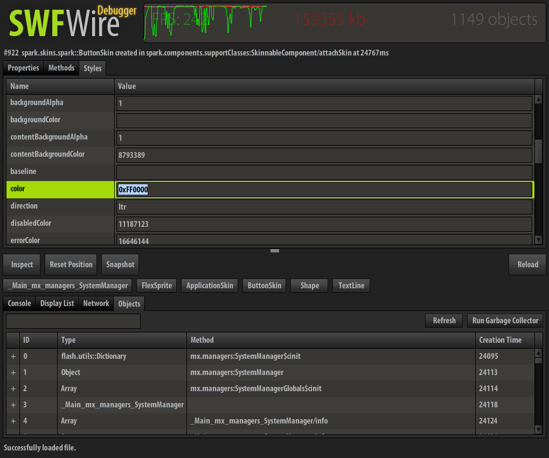Focus the objects filter text box
The height and width of the screenshot is (458, 549).
tap(73, 321)
